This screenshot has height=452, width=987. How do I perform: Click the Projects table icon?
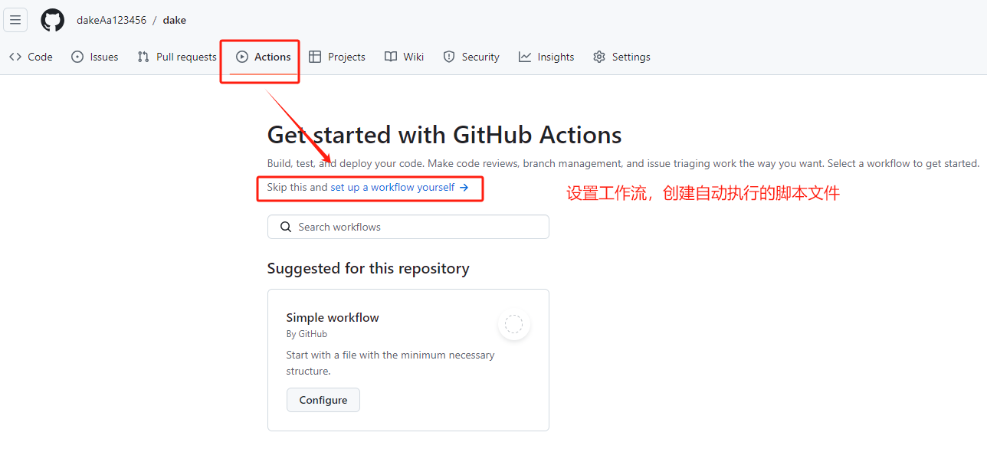[315, 57]
